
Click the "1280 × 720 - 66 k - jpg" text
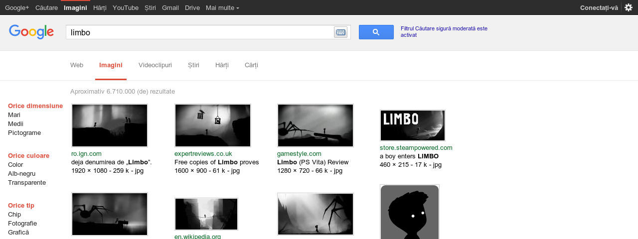tap(310, 171)
